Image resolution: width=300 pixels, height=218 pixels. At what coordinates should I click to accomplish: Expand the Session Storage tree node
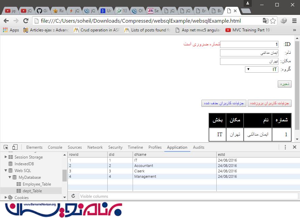click(x=5, y=157)
